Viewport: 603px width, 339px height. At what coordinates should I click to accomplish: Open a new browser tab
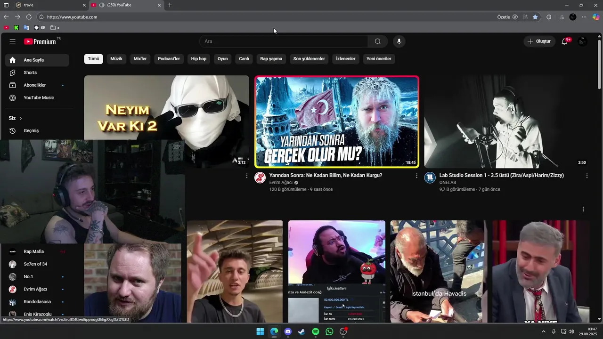tap(170, 5)
